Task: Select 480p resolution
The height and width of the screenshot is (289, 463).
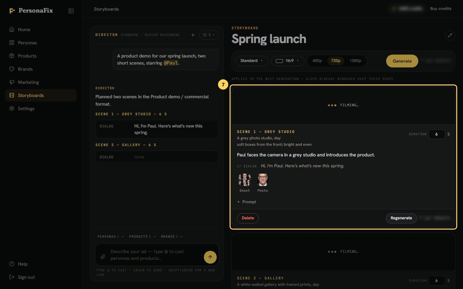Action: (x=317, y=61)
